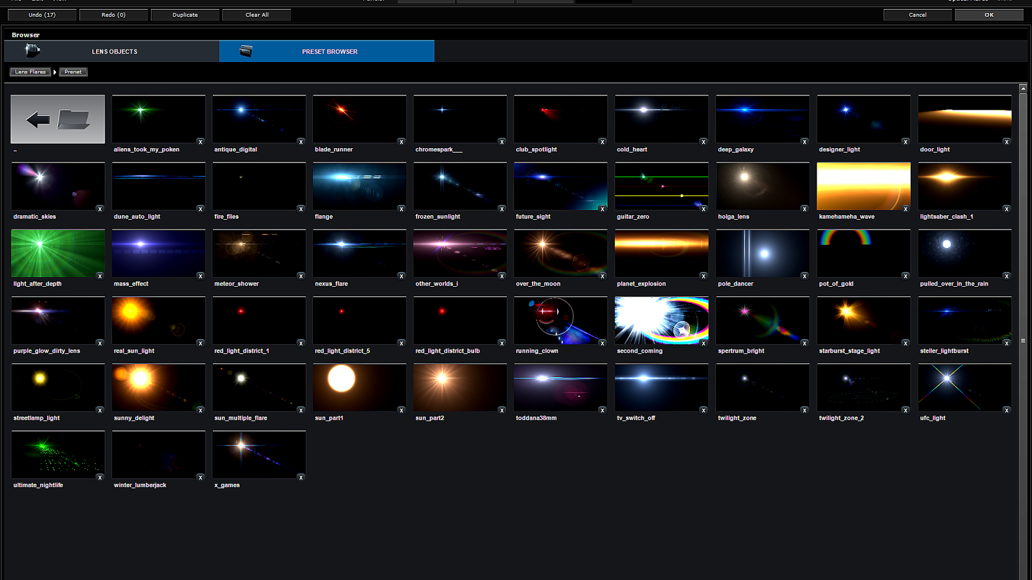Remove sunny_delight preset with X

201,411
